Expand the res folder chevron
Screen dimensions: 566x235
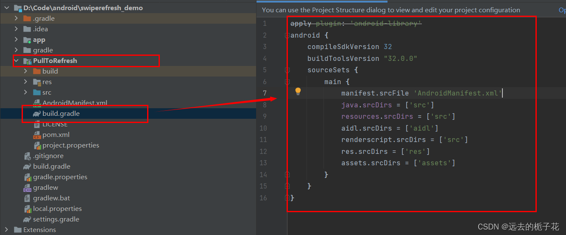coord(25,82)
